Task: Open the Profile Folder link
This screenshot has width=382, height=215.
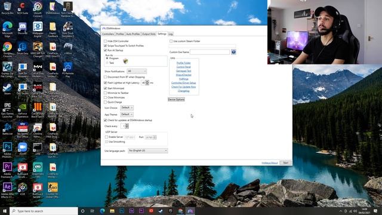Action: [184, 63]
